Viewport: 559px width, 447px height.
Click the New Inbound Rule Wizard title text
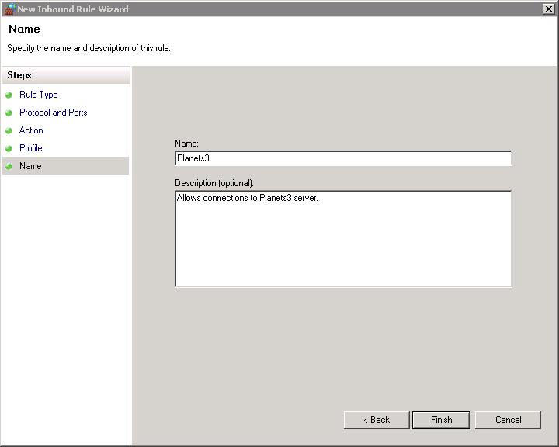[73, 9]
